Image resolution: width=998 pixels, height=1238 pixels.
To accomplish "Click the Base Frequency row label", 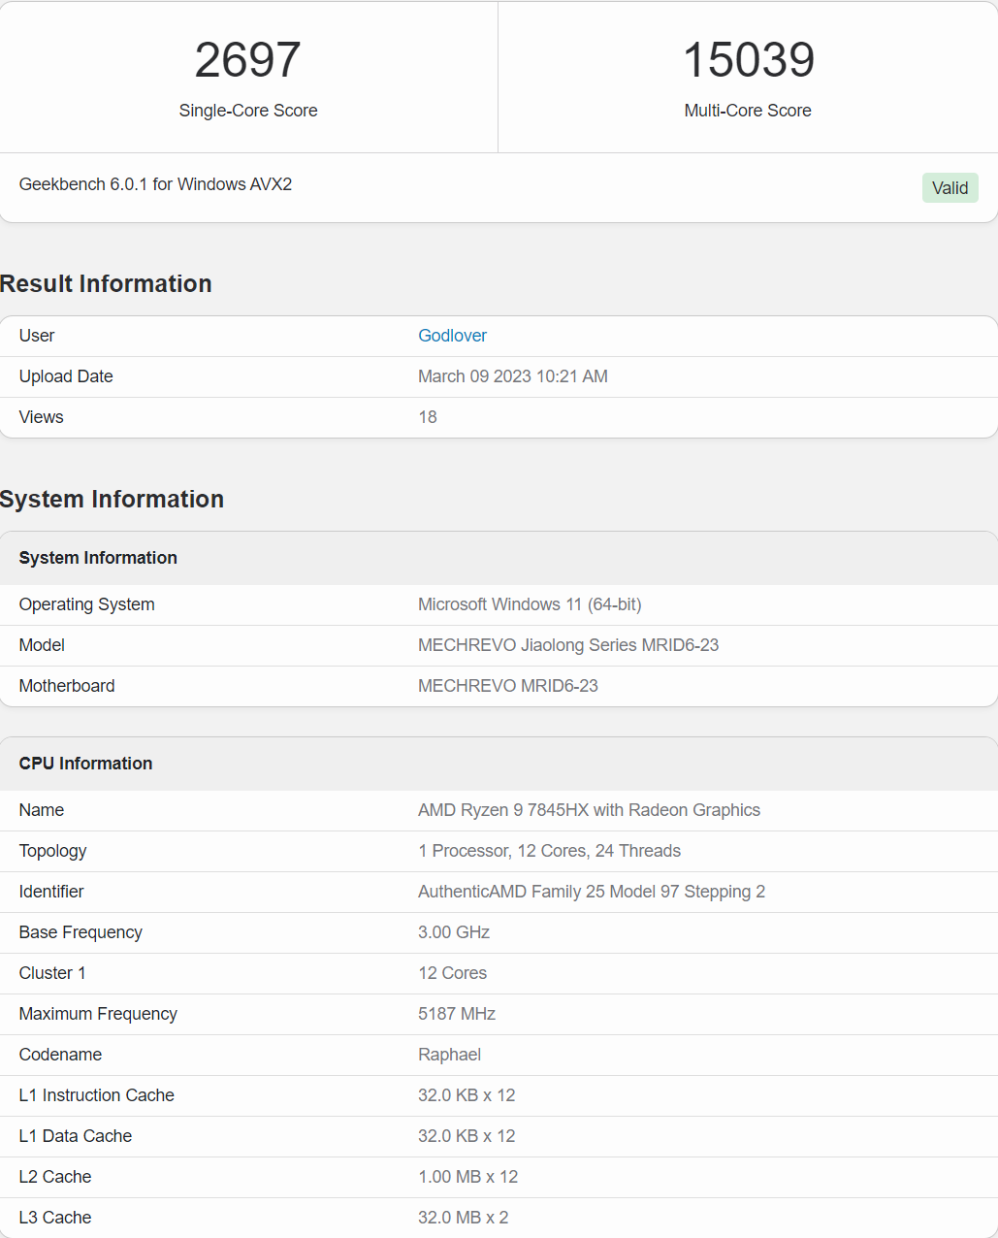I will click(80, 932).
